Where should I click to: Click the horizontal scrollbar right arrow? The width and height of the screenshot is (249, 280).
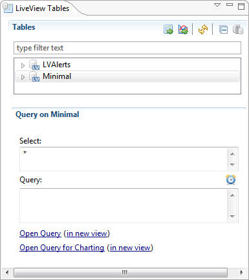coord(241,272)
